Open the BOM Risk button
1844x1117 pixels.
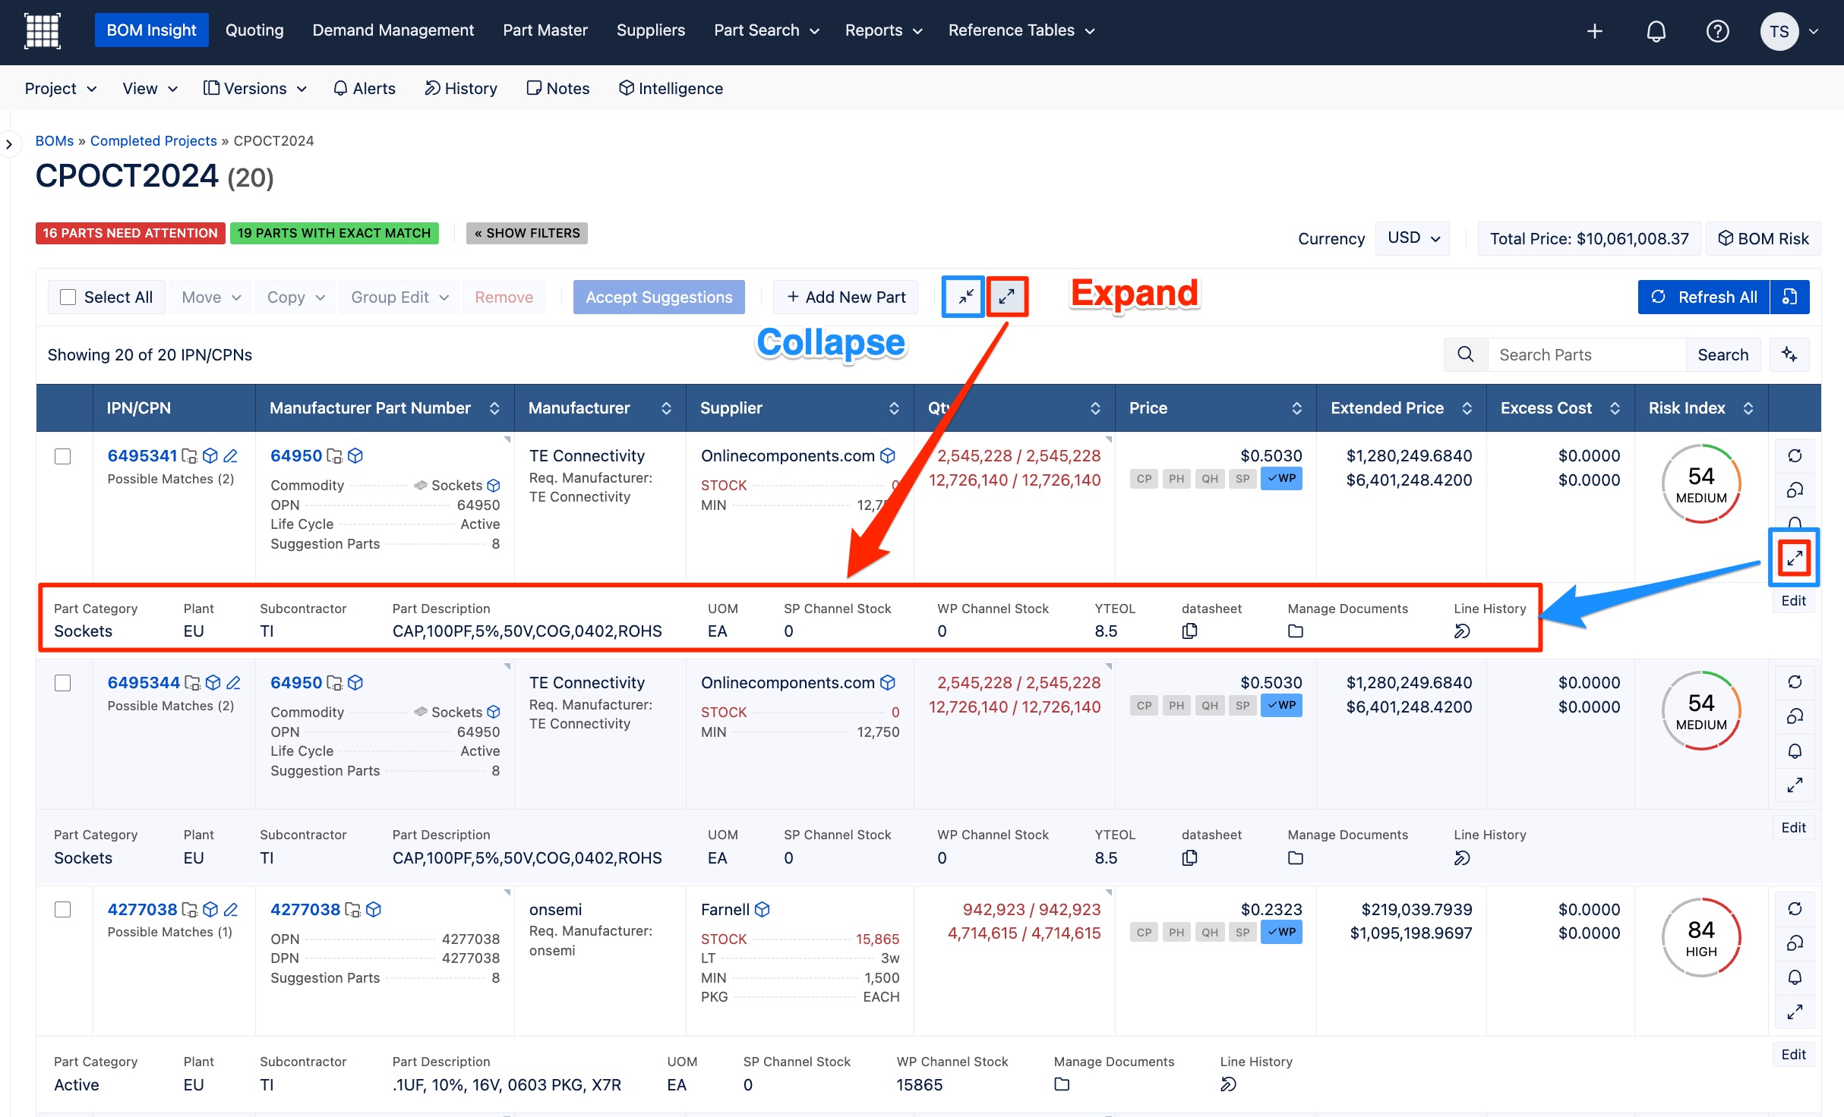[x=1763, y=238]
